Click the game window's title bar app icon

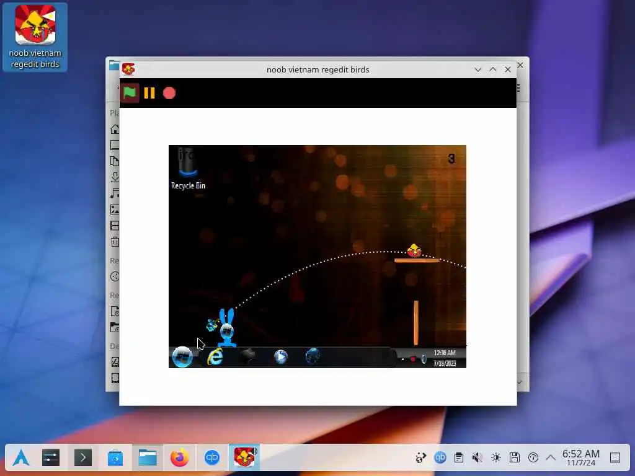pyautogui.click(x=129, y=69)
